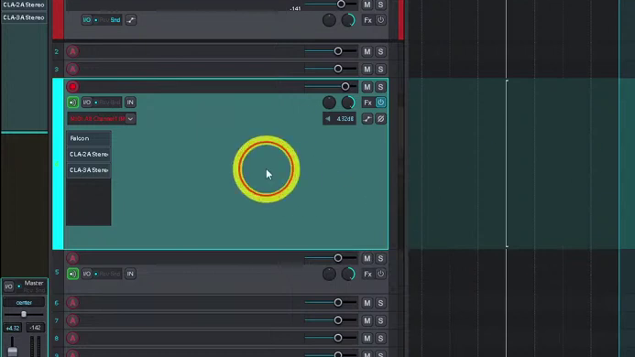Open the IN input selector on selected track
Image resolution: width=635 pixels, height=357 pixels.
pyautogui.click(x=130, y=103)
